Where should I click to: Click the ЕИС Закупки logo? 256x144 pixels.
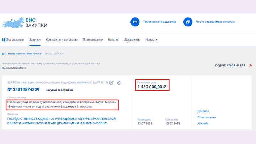[25, 23]
